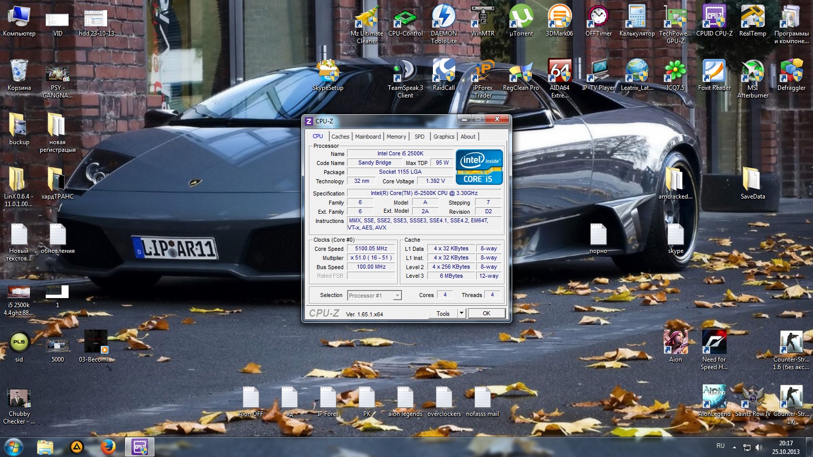The image size is (813, 457).
Task: Click the Code Name value Sandy Bridge
Action: (374, 162)
